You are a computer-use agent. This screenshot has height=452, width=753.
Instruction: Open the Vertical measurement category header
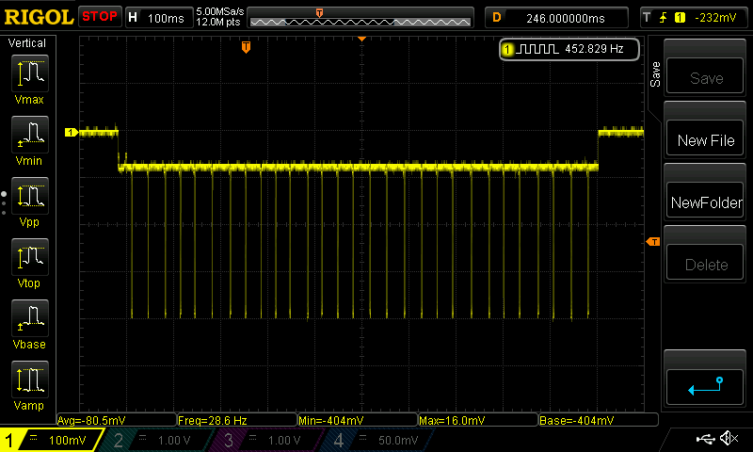(x=27, y=43)
